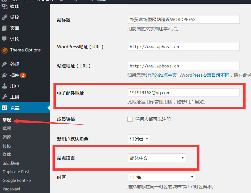Select the 撰写 settings submenu
Viewport: 251px width, 193px height.
pyautogui.click(x=7, y=128)
